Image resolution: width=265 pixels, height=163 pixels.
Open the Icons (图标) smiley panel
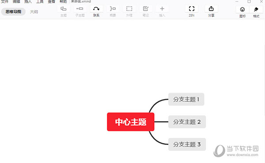pyautogui.click(x=242, y=10)
